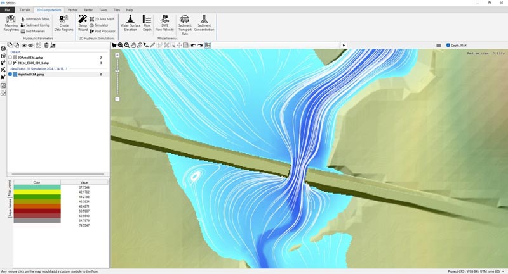Open the Sediment Transport Rate tool
Image resolution: width=508 pixels, height=274 pixels.
(x=185, y=24)
